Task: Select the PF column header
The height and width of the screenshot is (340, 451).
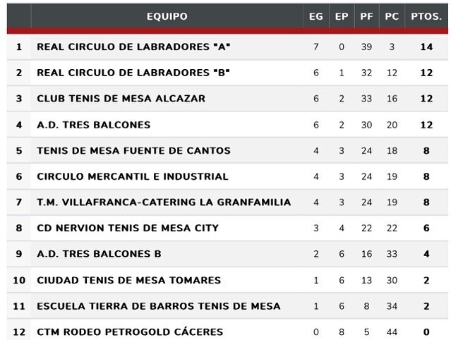Action: pos(366,16)
